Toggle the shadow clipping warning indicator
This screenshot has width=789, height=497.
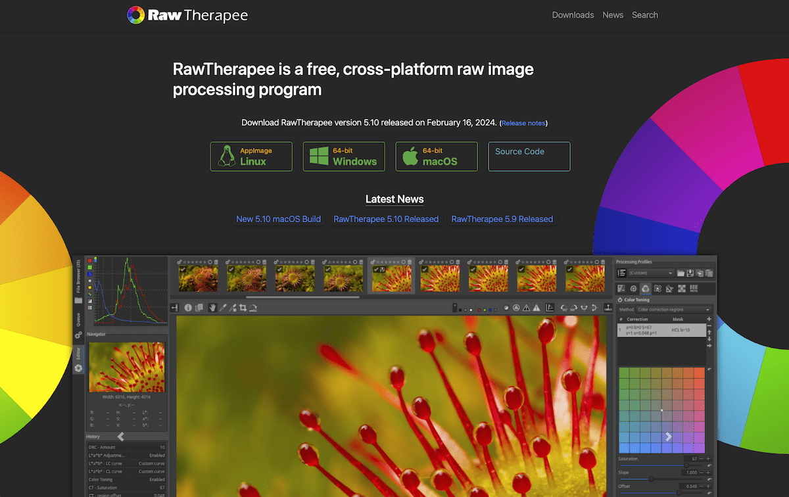click(527, 308)
